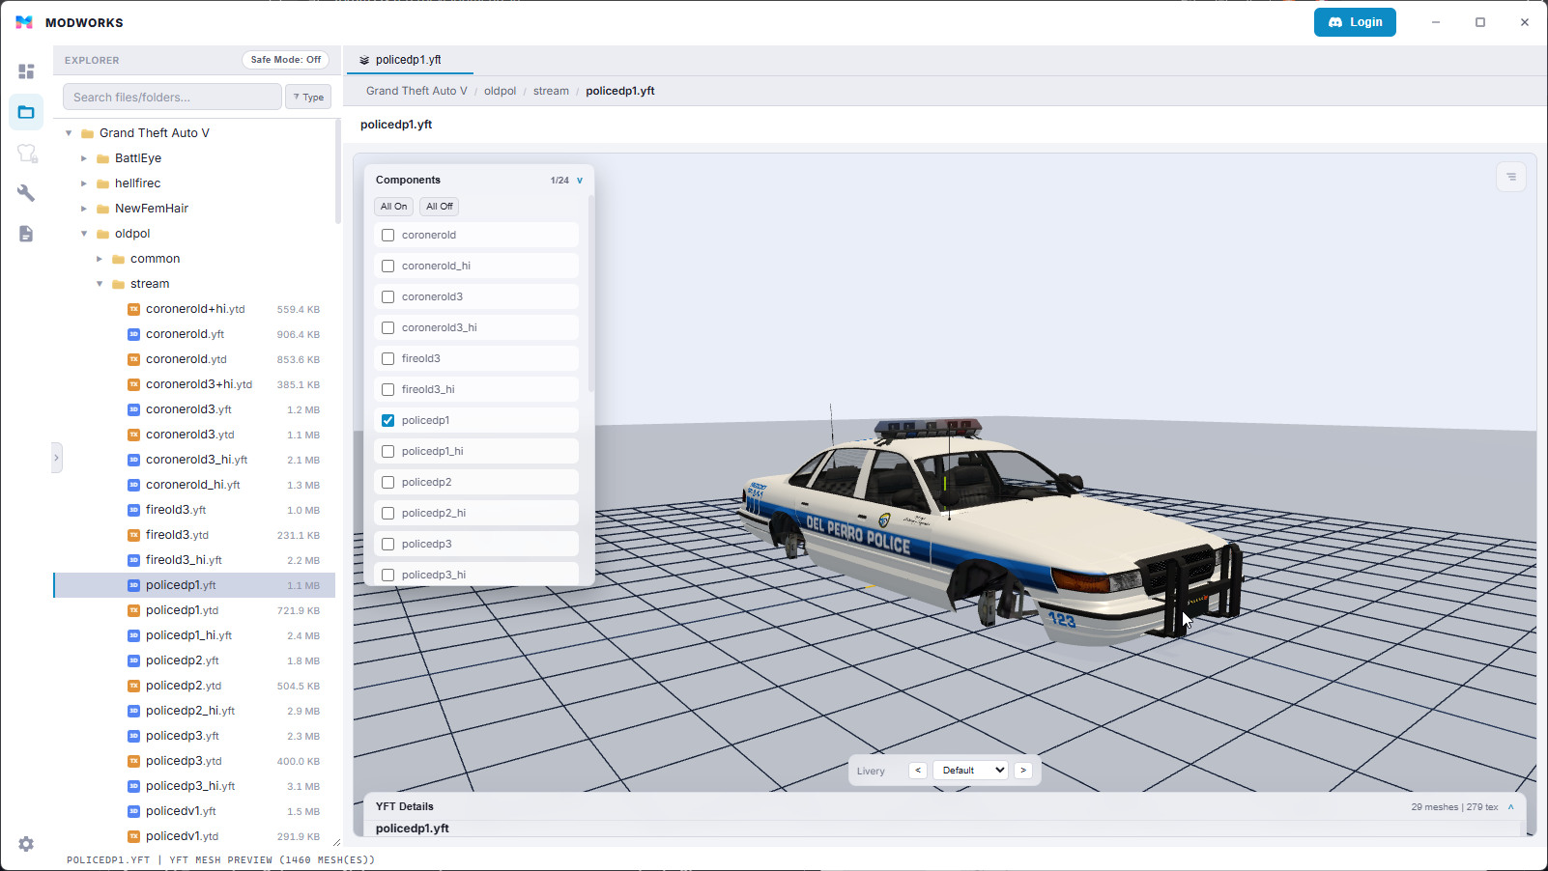Open settings via the gear icon
The width and height of the screenshot is (1548, 871).
26,844
